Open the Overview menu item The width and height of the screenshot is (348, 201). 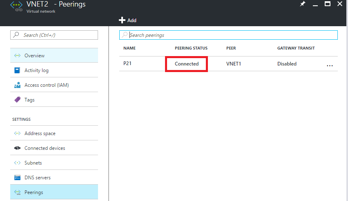(54, 55)
